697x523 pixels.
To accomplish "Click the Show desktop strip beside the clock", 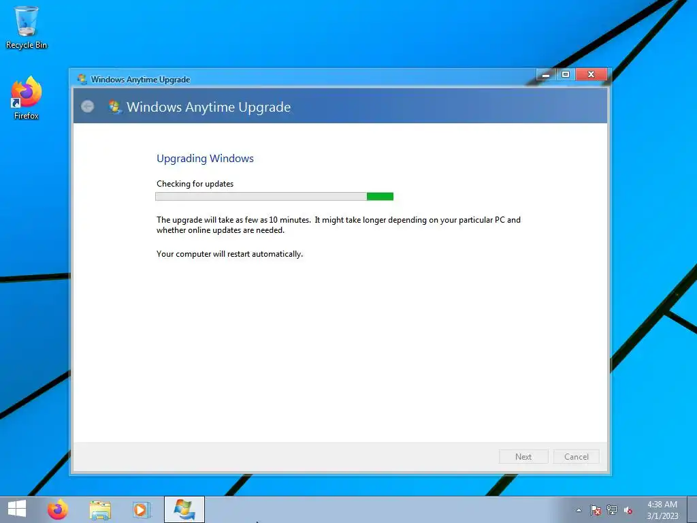I will click(692, 509).
